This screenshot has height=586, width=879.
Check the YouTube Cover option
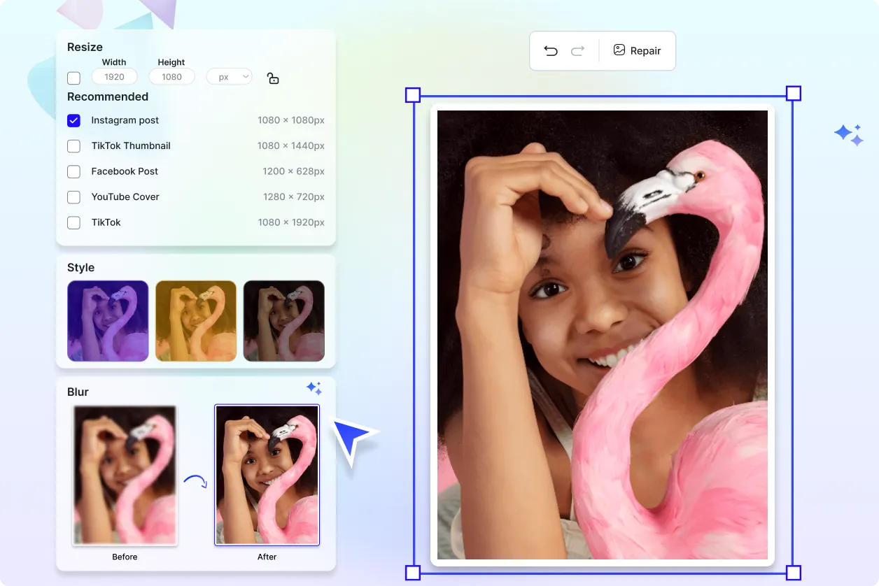73,197
